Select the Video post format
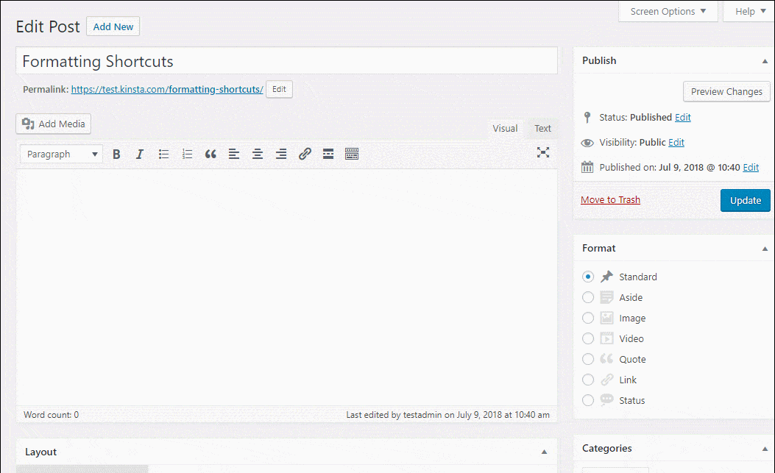The width and height of the screenshot is (775, 473). pyautogui.click(x=588, y=338)
